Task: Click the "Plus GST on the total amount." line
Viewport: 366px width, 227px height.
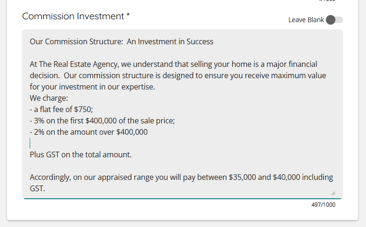Action: coord(81,154)
